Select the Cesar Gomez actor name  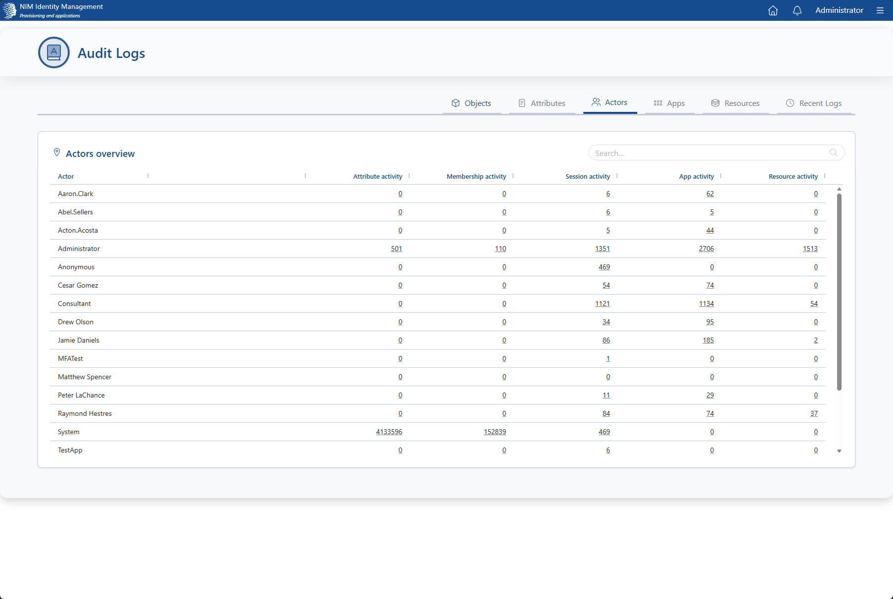tap(78, 285)
